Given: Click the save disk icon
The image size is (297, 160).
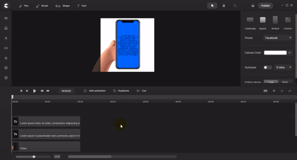Looking at the screenshot, I should pyautogui.click(x=253, y=6).
